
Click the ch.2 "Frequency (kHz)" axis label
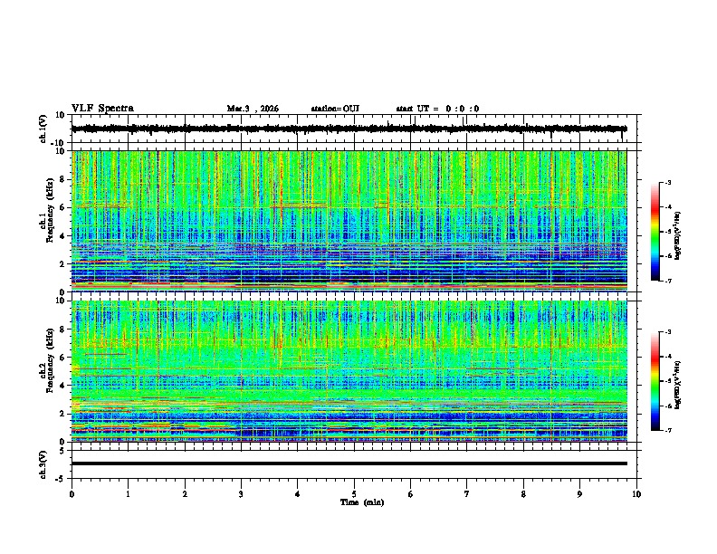click(x=50, y=360)
